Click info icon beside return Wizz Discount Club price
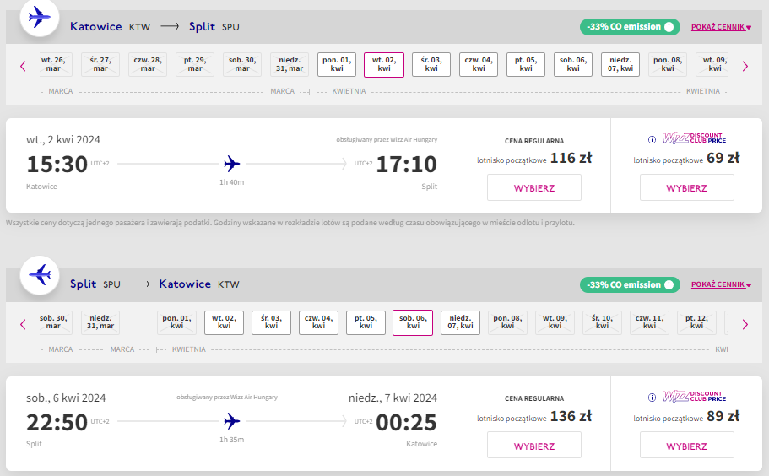The width and height of the screenshot is (769, 476). (x=652, y=398)
